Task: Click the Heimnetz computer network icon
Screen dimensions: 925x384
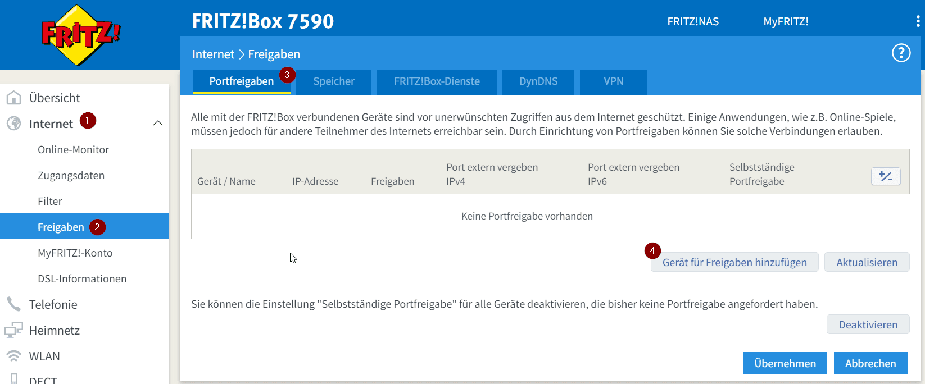Action: (13, 330)
